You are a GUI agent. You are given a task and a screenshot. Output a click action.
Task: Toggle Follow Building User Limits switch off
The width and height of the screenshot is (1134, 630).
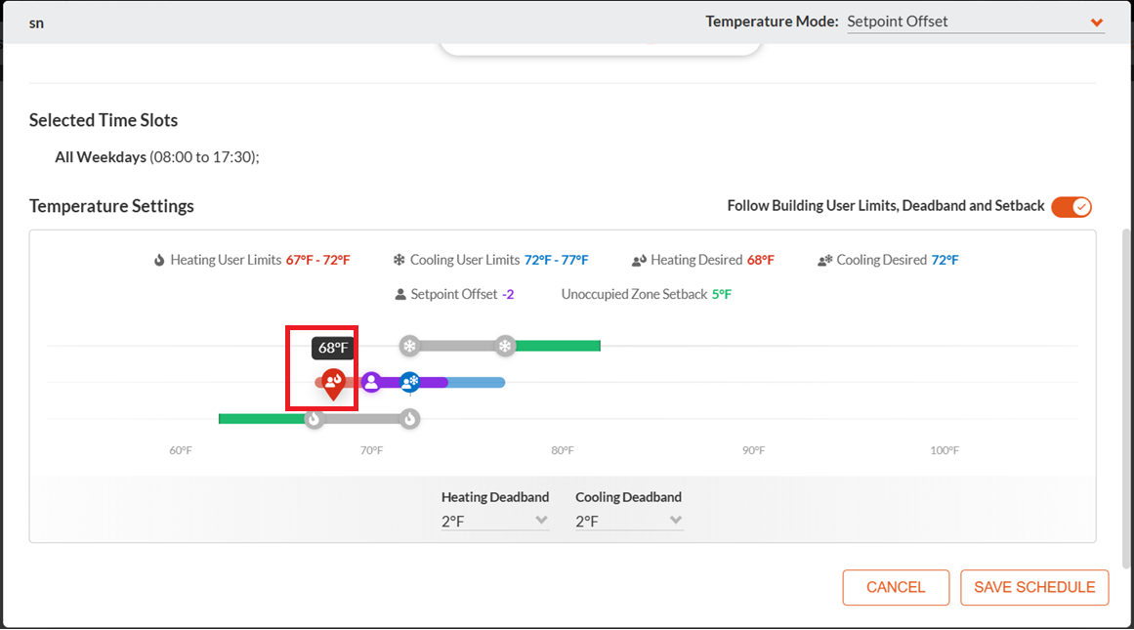point(1071,207)
